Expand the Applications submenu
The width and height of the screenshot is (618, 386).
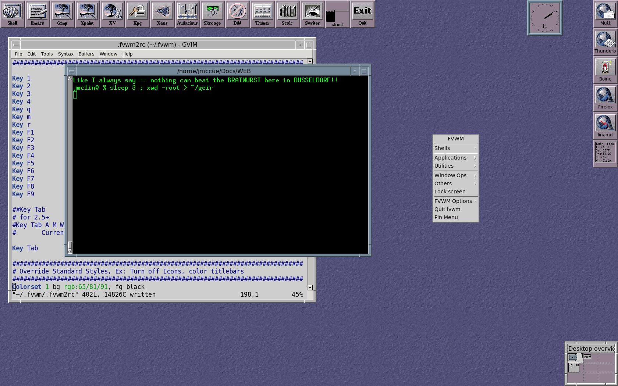456,158
